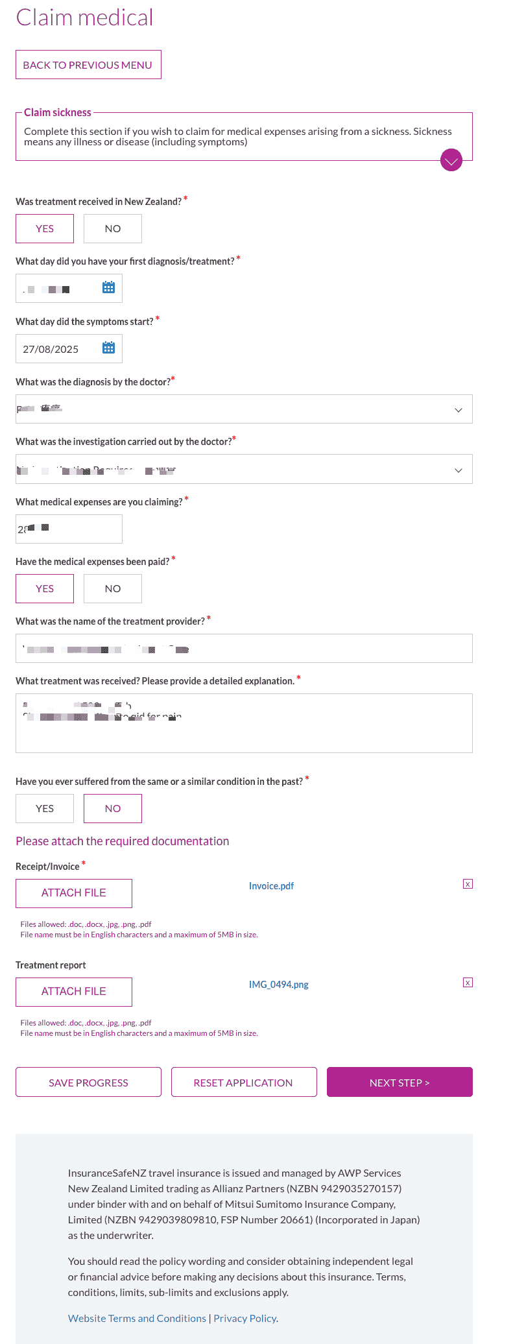Select YES for treatment received in New Zealand
The width and height of the screenshot is (513, 1344).
(x=44, y=228)
